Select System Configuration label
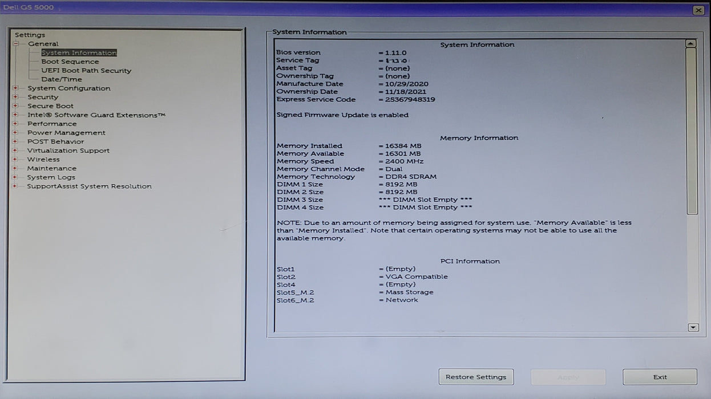The height and width of the screenshot is (399, 711). [69, 88]
